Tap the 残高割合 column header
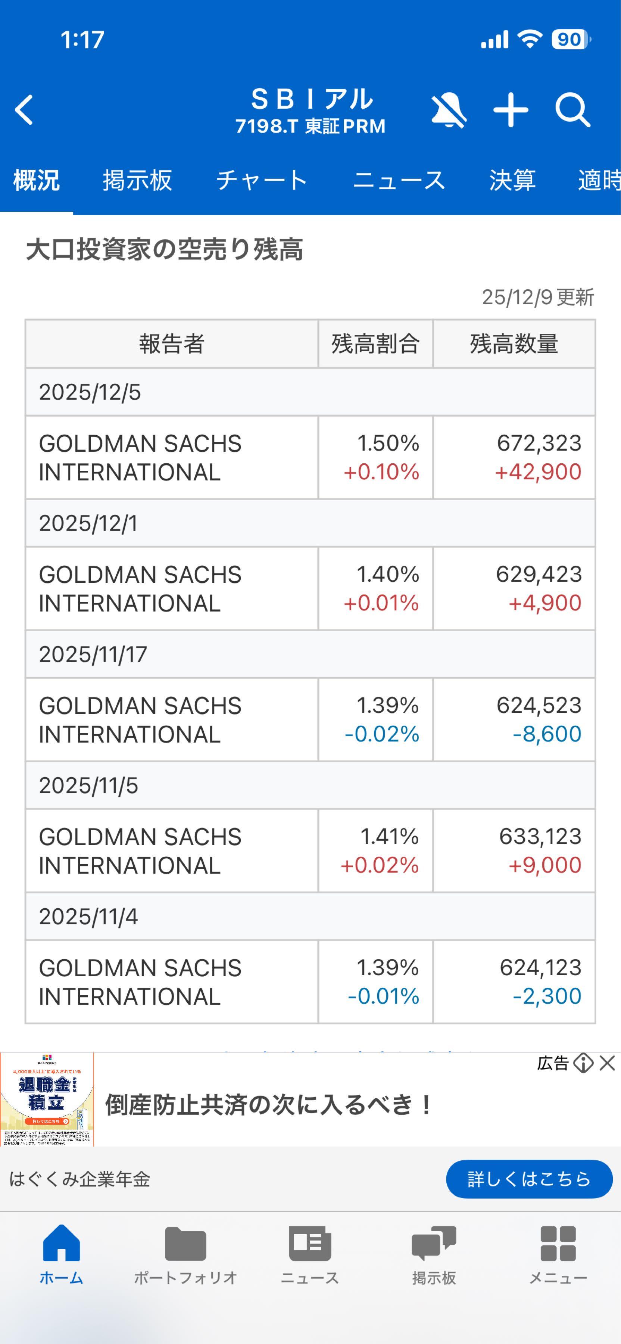The image size is (621, 1344). pyautogui.click(x=375, y=344)
